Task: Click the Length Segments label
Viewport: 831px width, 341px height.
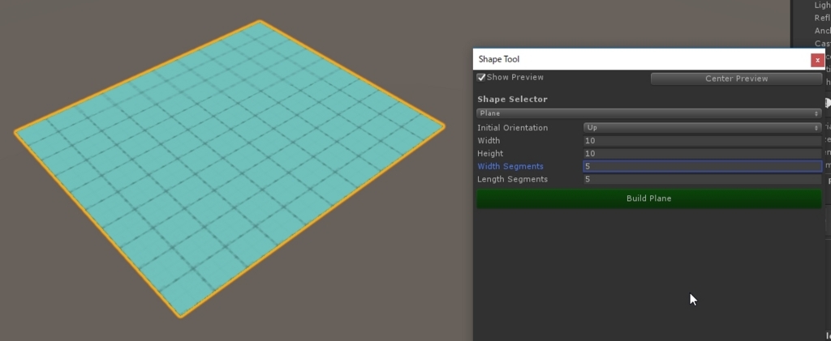Action: pyautogui.click(x=513, y=179)
